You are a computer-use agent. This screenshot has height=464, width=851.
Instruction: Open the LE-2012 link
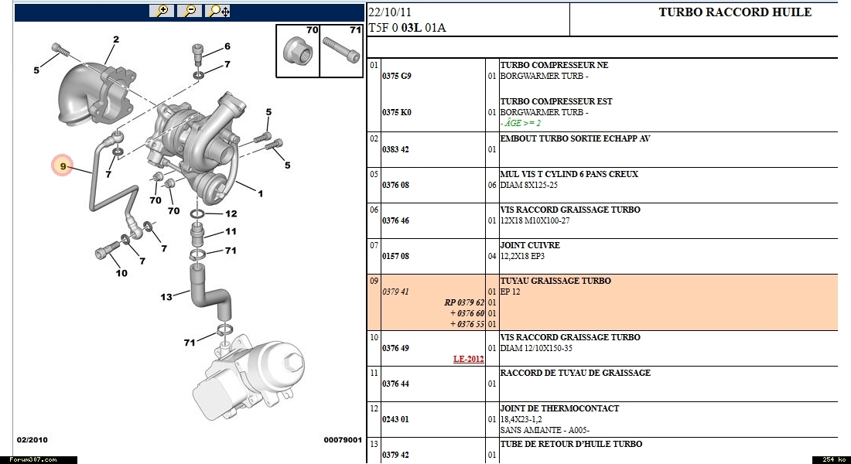pos(468,359)
